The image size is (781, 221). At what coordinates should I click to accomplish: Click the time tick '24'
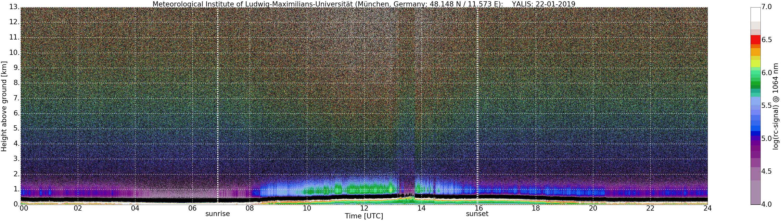pos(707,208)
